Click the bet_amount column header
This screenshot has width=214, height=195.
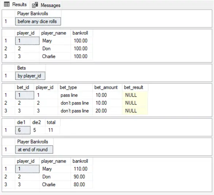107,87
